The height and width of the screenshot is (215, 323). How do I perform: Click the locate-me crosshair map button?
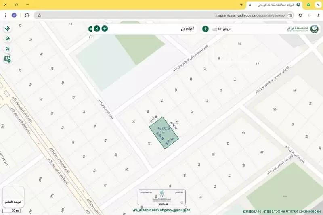pyautogui.click(x=7, y=29)
